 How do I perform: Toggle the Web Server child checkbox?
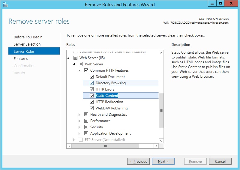pos(81,64)
